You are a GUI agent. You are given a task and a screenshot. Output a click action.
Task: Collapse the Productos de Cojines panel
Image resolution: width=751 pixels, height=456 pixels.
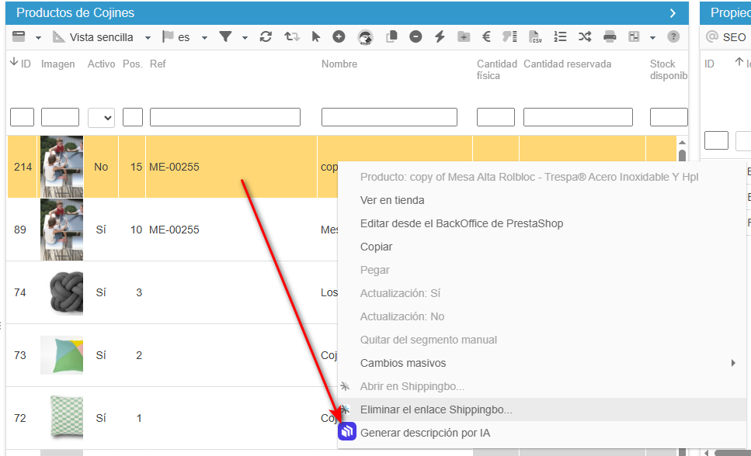pyautogui.click(x=673, y=12)
